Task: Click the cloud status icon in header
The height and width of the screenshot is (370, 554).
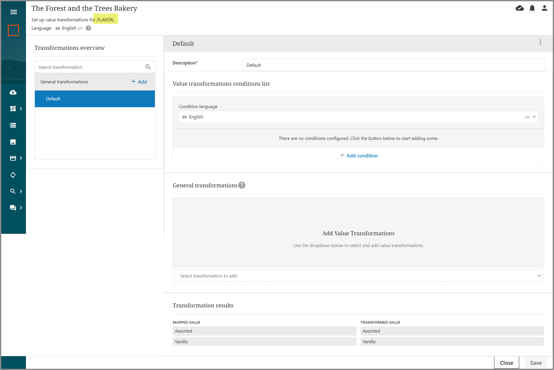Action: coord(520,8)
